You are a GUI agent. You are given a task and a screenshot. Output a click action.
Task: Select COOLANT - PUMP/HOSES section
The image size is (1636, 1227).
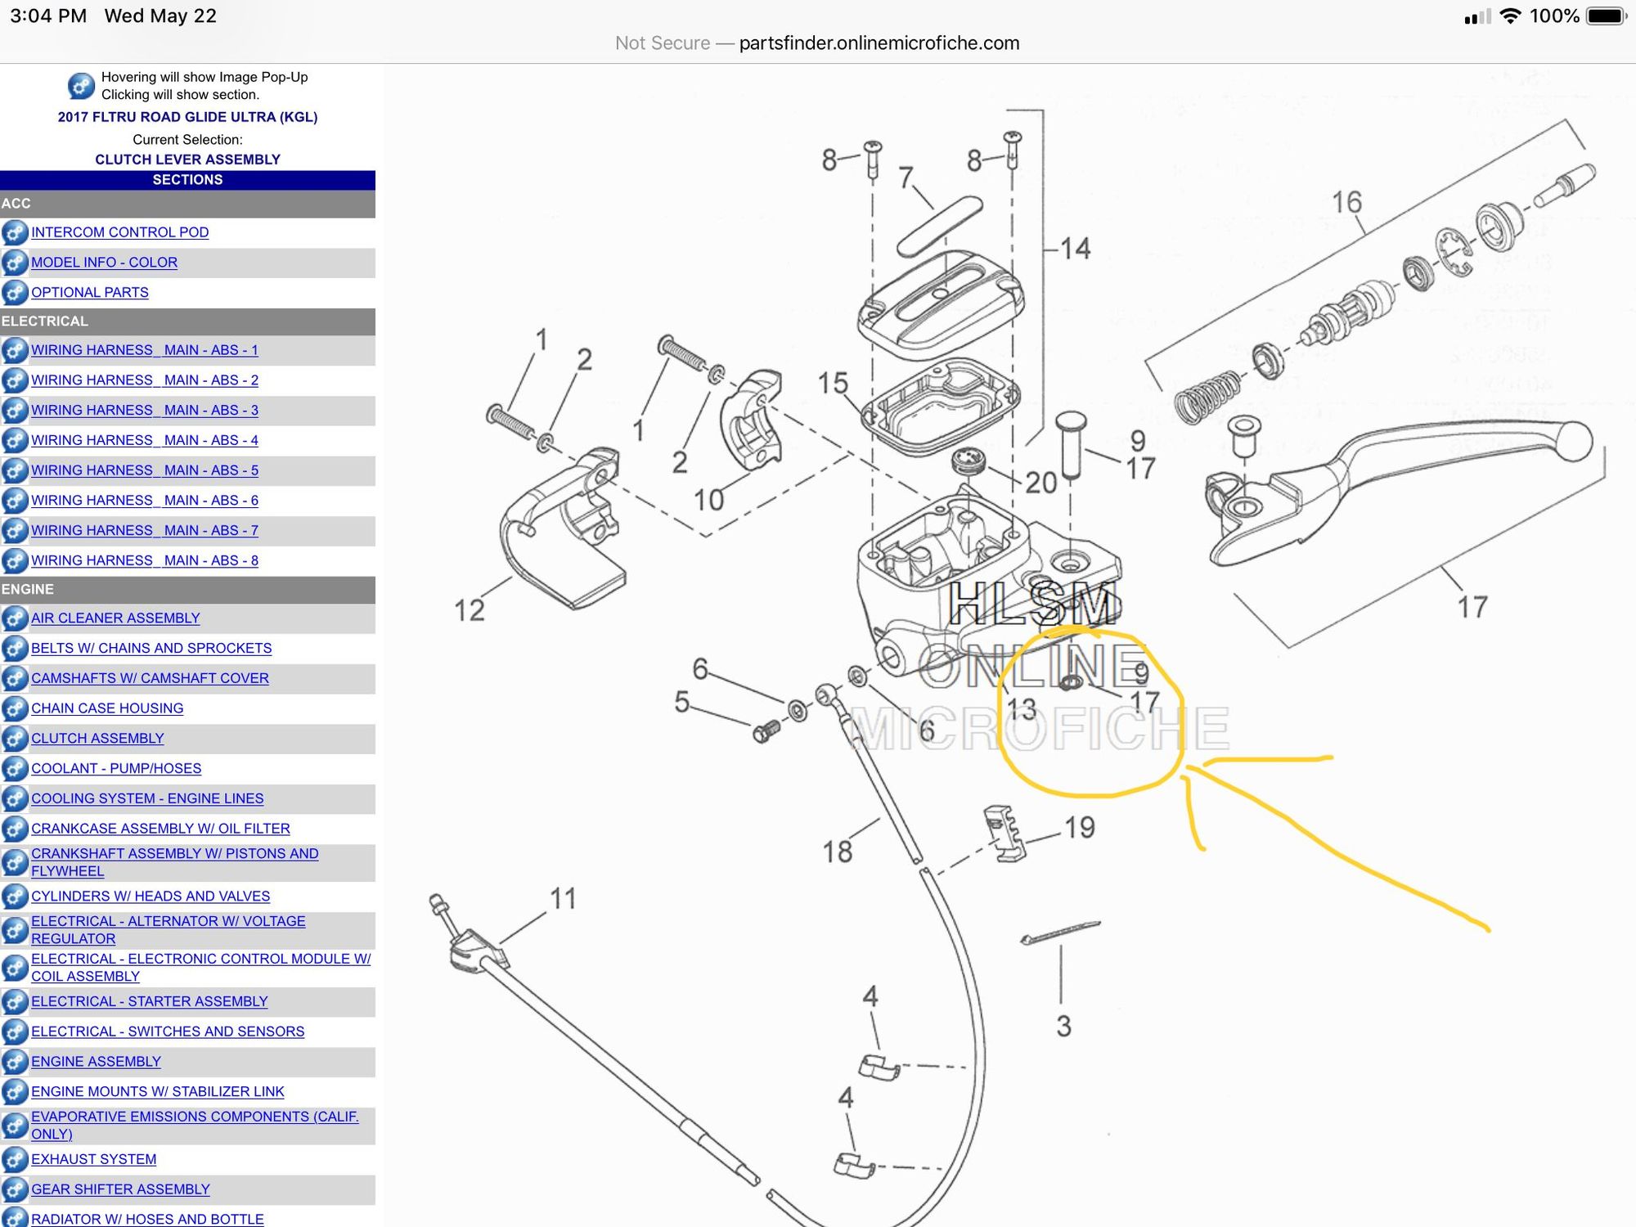[x=116, y=769]
